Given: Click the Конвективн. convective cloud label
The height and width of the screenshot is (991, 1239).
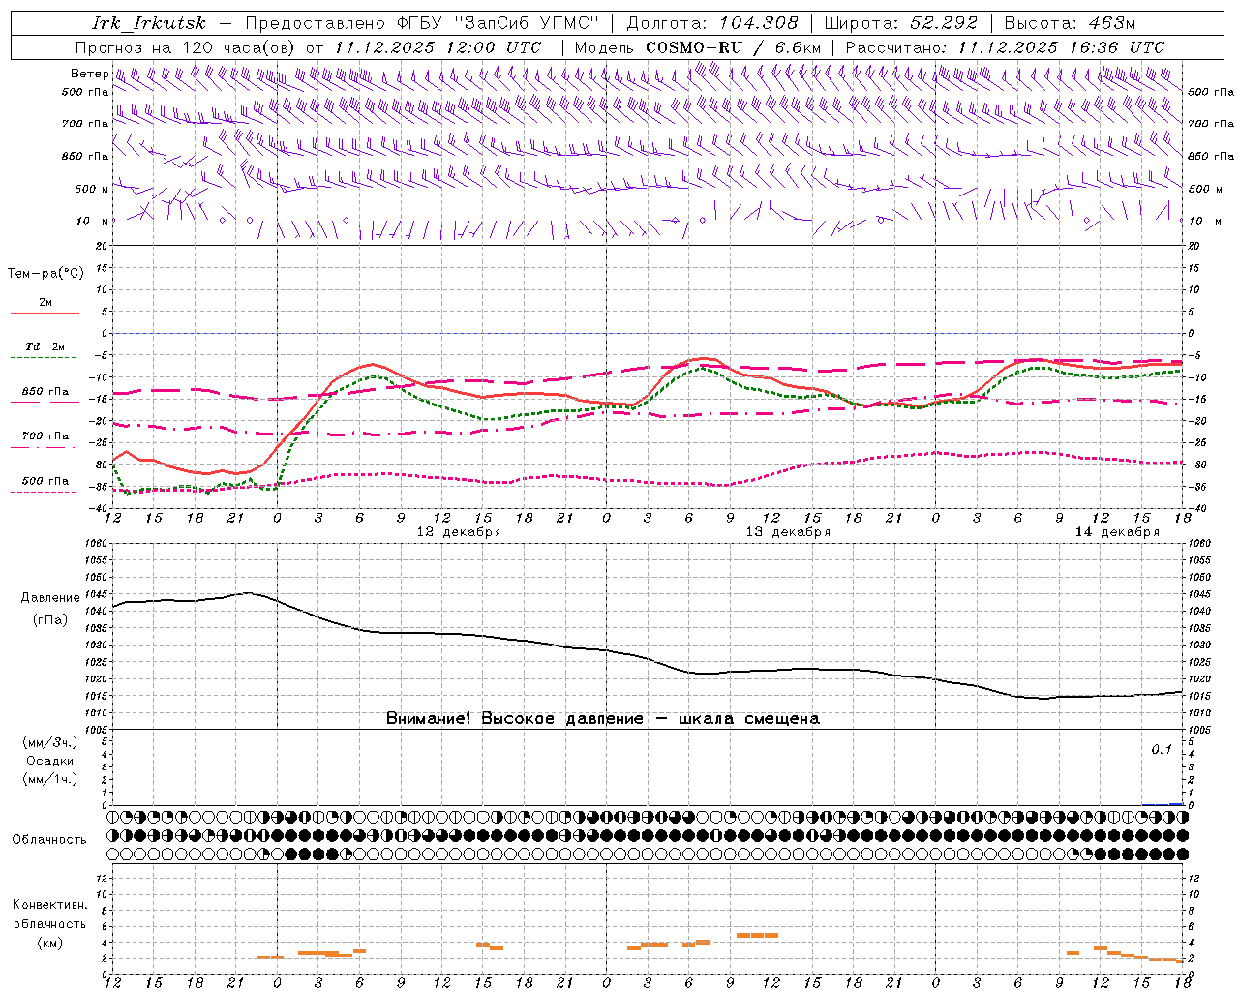Looking at the screenshot, I should [49, 905].
